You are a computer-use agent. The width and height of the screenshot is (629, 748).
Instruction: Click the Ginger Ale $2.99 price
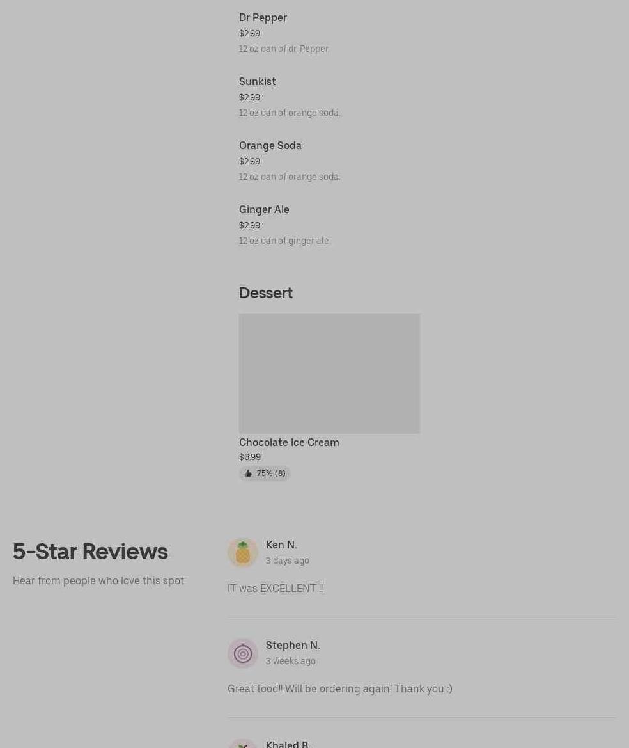click(x=250, y=225)
